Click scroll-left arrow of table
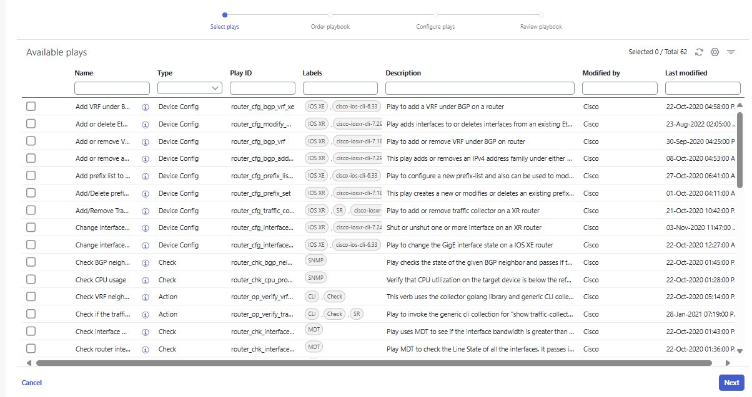The image size is (752, 397). click(29, 363)
